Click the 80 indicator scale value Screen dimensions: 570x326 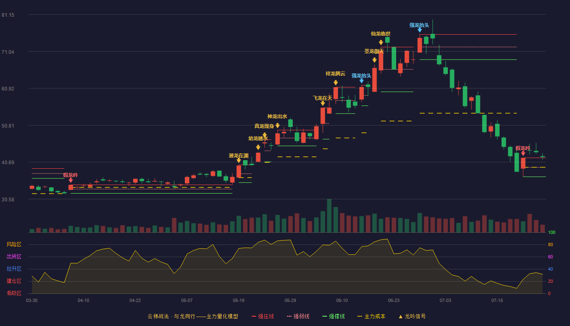tap(550, 245)
